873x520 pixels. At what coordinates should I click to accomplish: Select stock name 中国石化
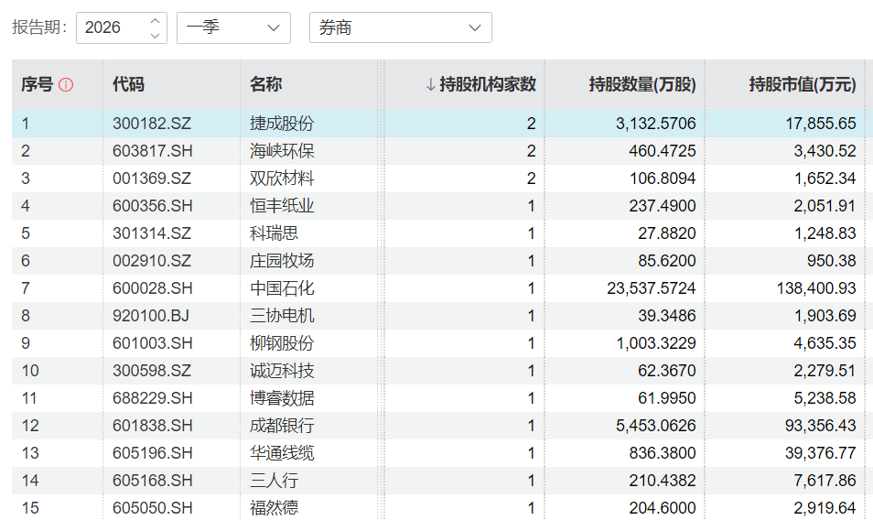tap(282, 288)
